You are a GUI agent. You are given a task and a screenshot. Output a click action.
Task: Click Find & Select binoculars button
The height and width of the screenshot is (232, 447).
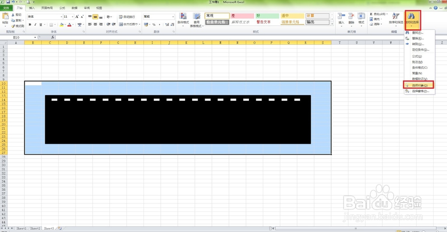(411, 20)
